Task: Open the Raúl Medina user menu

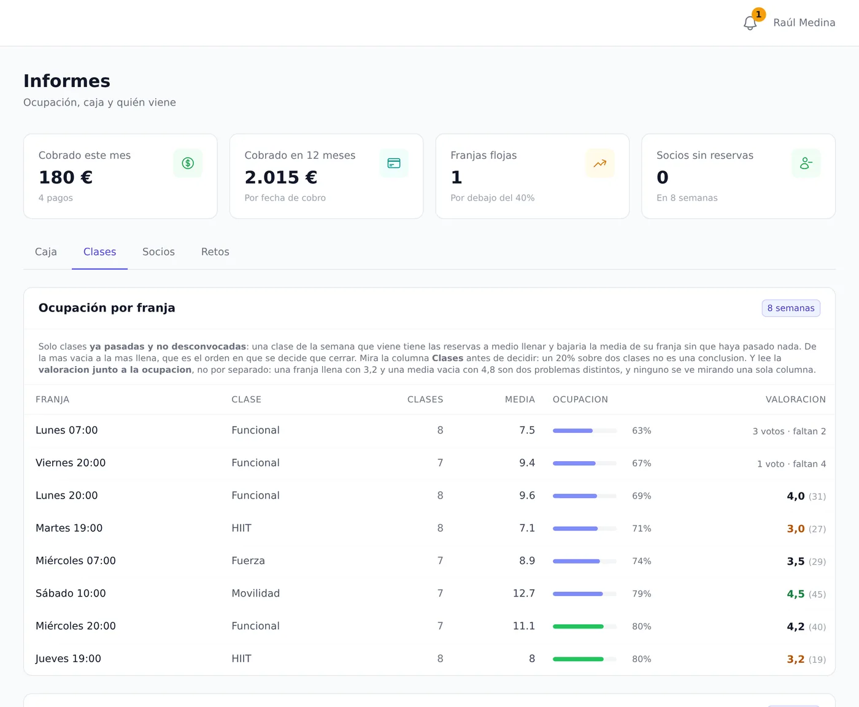Action: tap(804, 23)
